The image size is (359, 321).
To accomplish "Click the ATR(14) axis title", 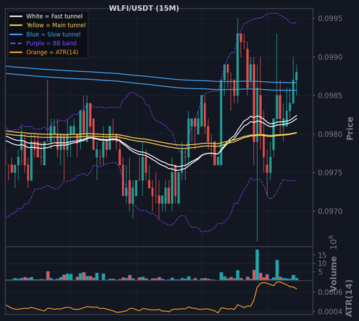I will point(349,298).
